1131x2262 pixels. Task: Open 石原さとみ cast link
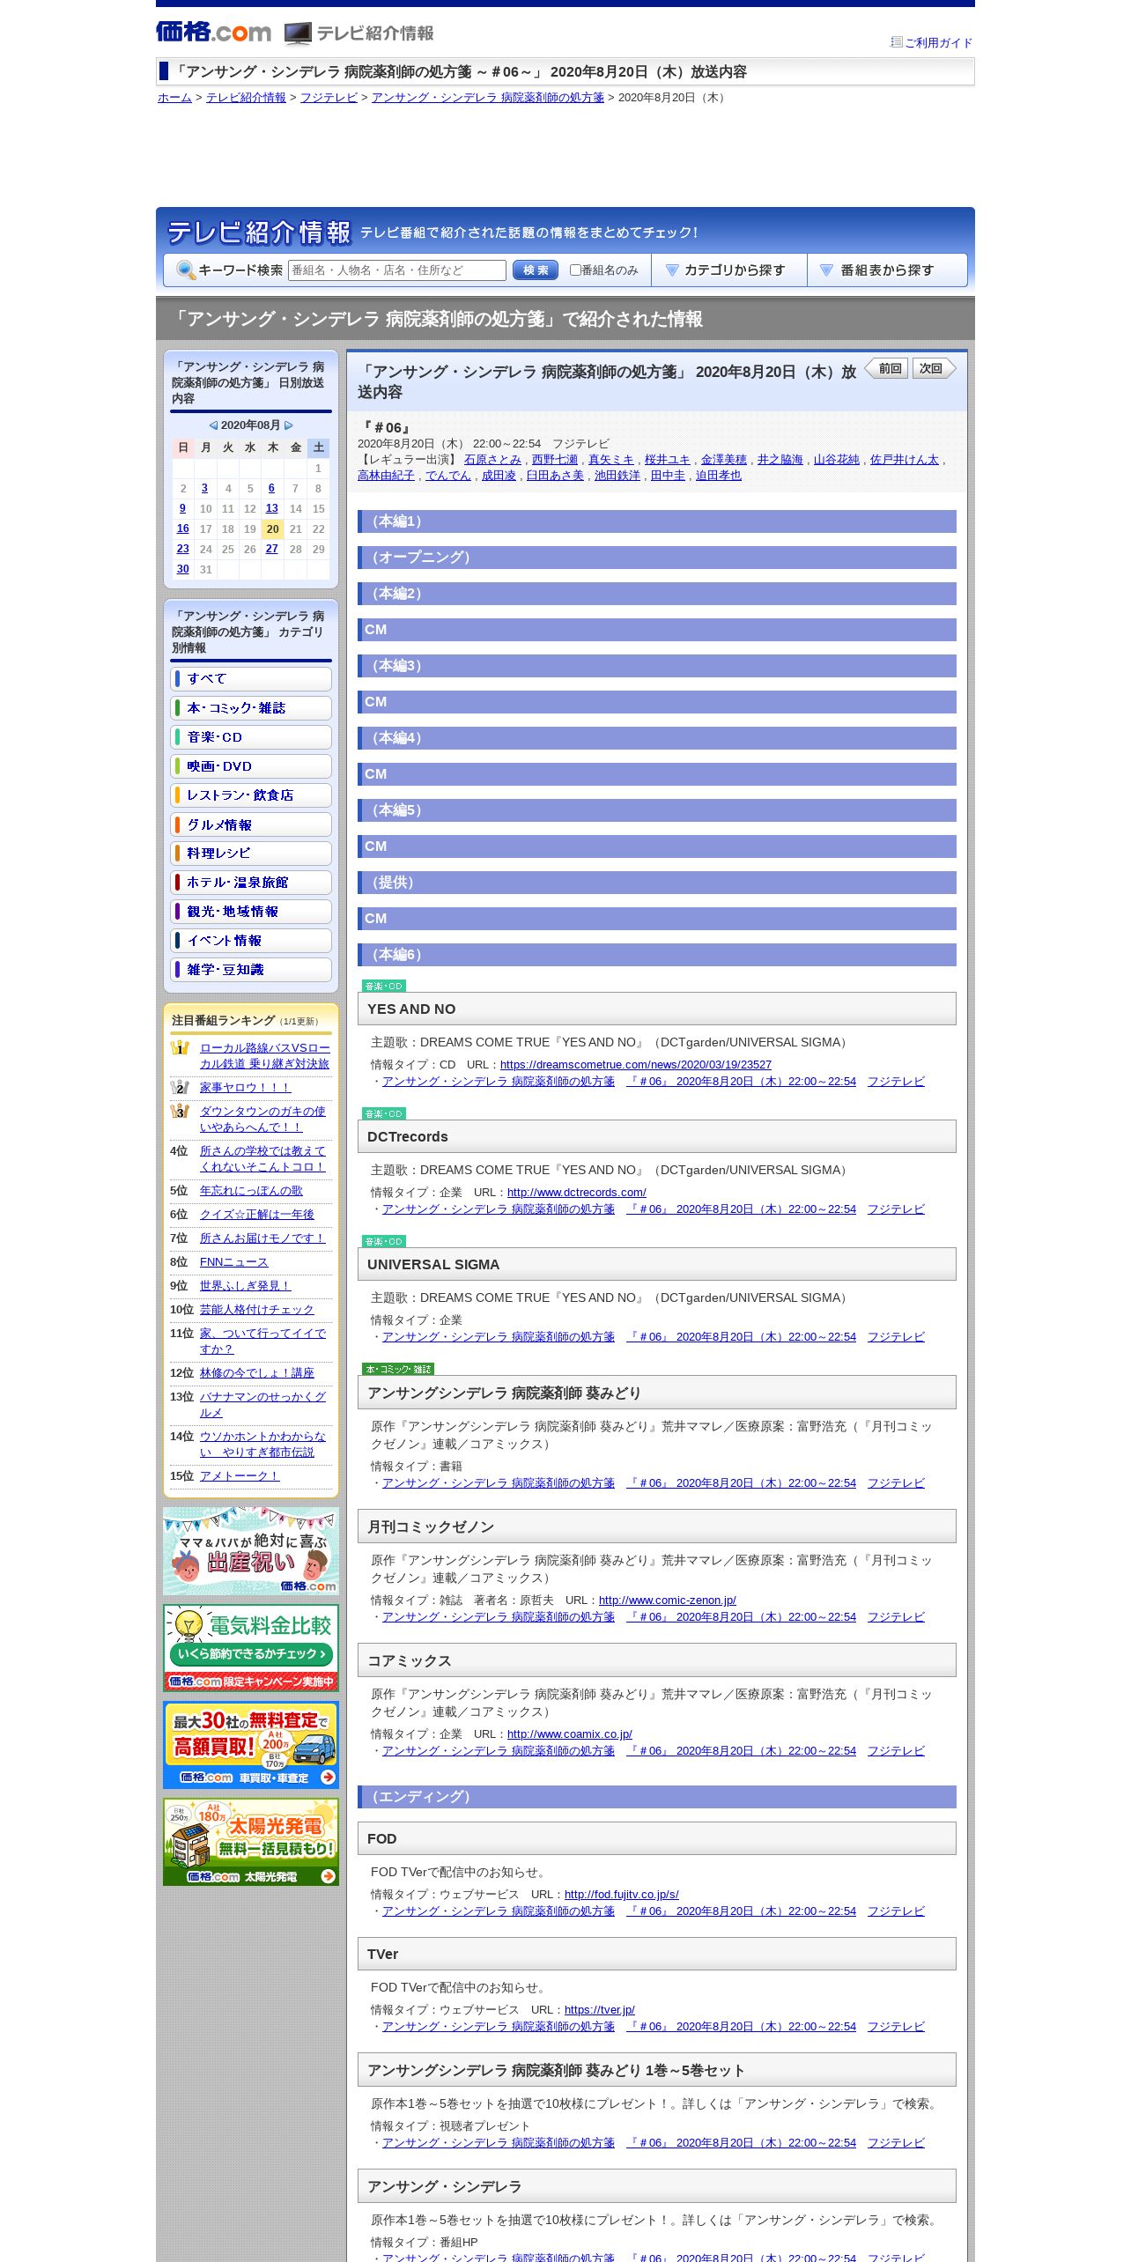coord(492,460)
